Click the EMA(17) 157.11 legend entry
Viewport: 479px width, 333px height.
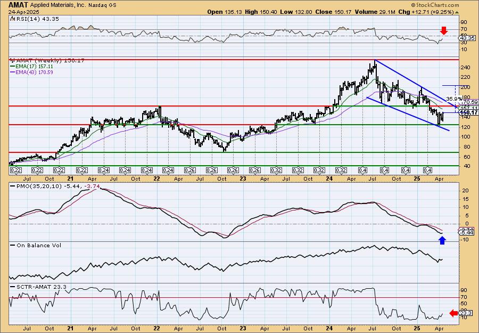[31, 67]
